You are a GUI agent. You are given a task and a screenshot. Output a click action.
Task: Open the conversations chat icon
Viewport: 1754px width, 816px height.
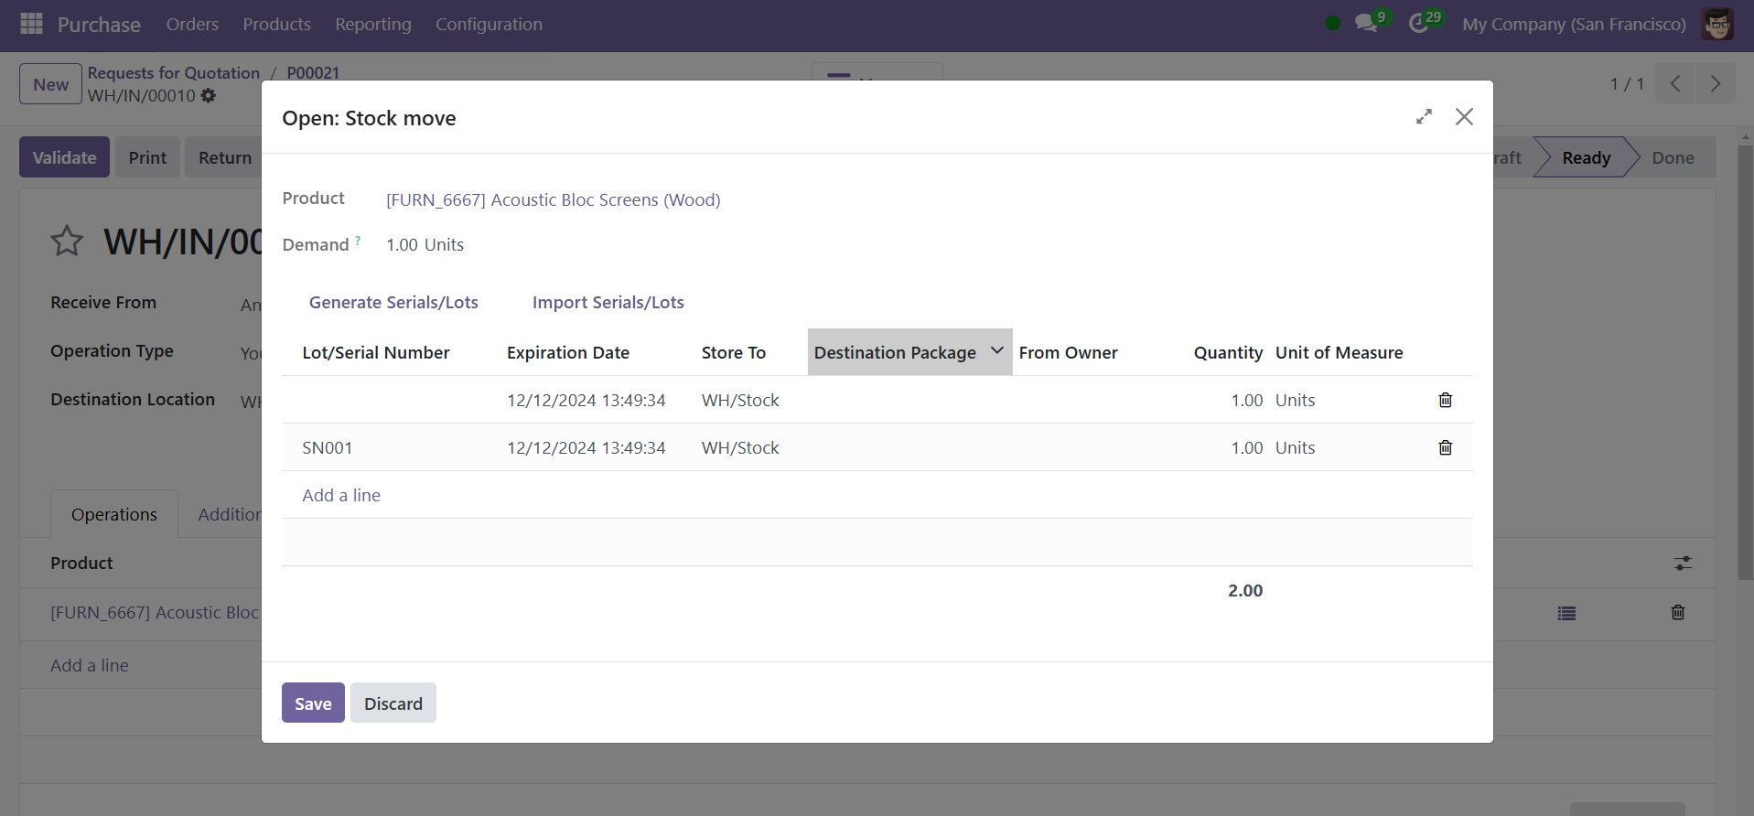click(1366, 24)
